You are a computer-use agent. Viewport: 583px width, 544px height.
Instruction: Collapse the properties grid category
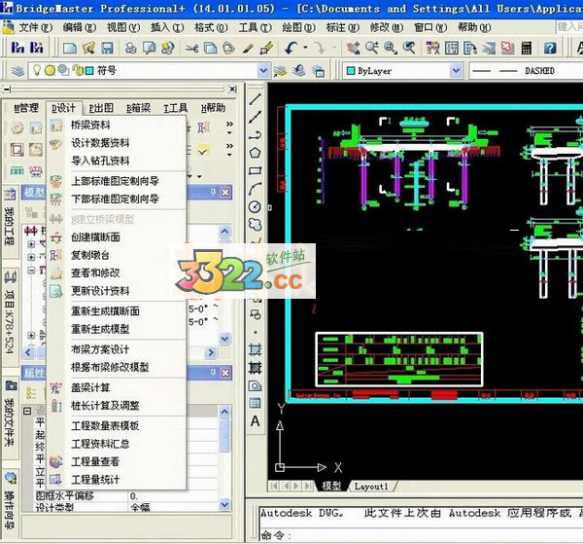click(x=27, y=411)
